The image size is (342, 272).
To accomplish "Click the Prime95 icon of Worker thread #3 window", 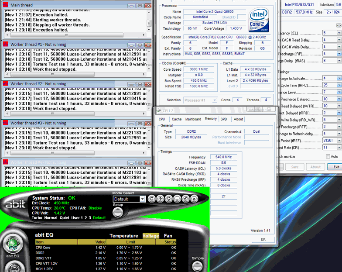I will tap(6, 123).
